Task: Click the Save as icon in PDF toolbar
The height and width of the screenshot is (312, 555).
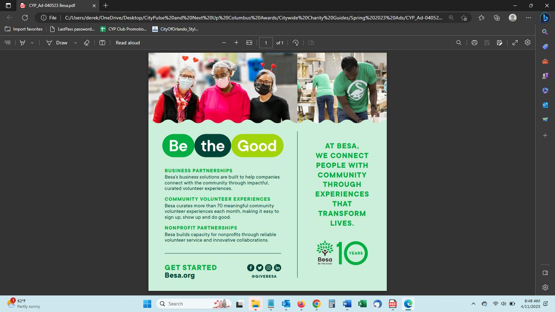Action: coord(499,43)
